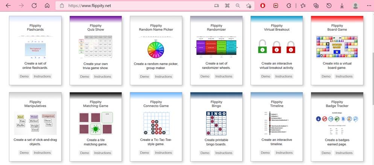The image size is (374, 165).
Task: Click the Manipulatives name tags thumbnail
Action: [x=35, y=123]
